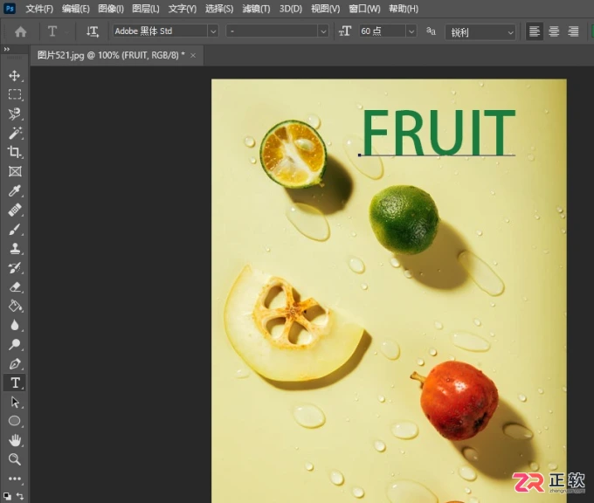The image size is (594, 503).
Task: Click the 60 点 font size field
Action: click(x=383, y=31)
